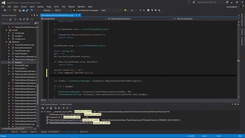The image size is (245, 138).
Task: Select ServerStateChecker.cpp in Solution Explorer
Action: coord(25,124)
